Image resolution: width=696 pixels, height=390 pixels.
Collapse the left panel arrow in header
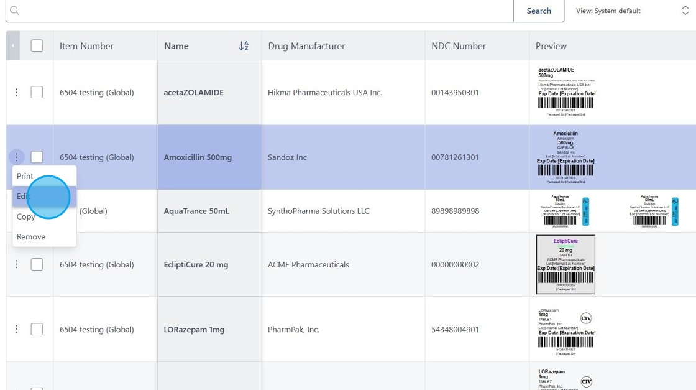(x=13, y=45)
